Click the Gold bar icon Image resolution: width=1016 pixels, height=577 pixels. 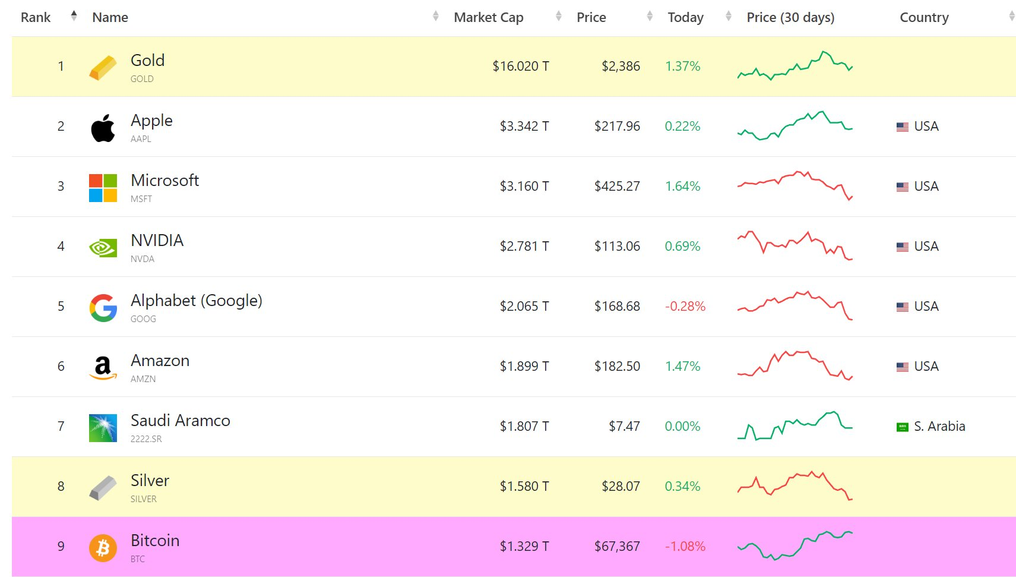click(103, 67)
